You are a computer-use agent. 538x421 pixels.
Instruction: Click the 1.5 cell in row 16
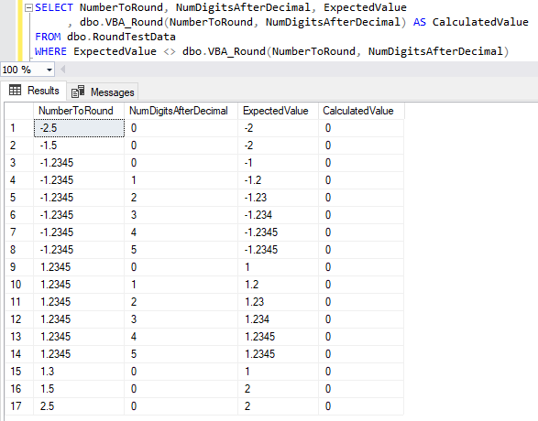pos(79,389)
